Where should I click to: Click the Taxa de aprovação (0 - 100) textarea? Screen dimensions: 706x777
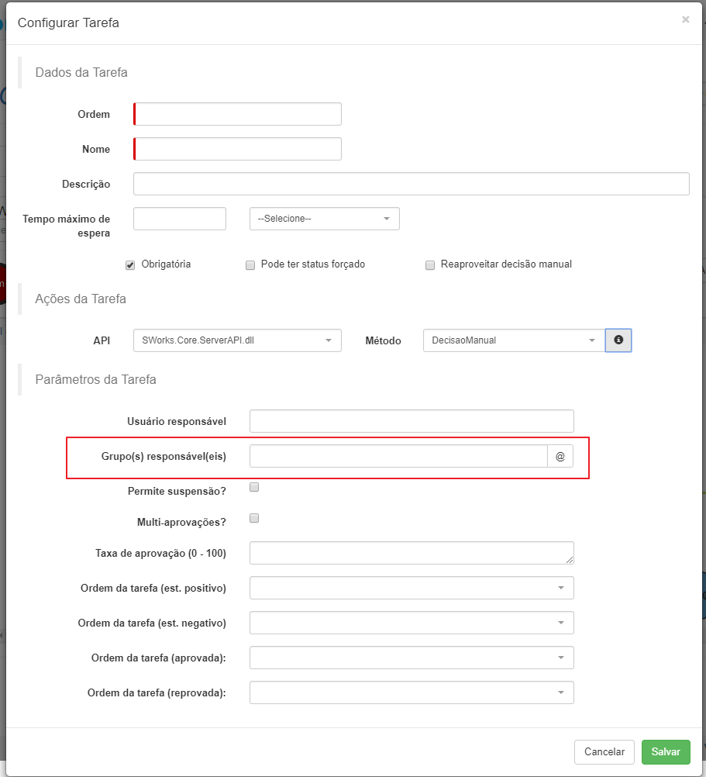pyautogui.click(x=412, y=553)
